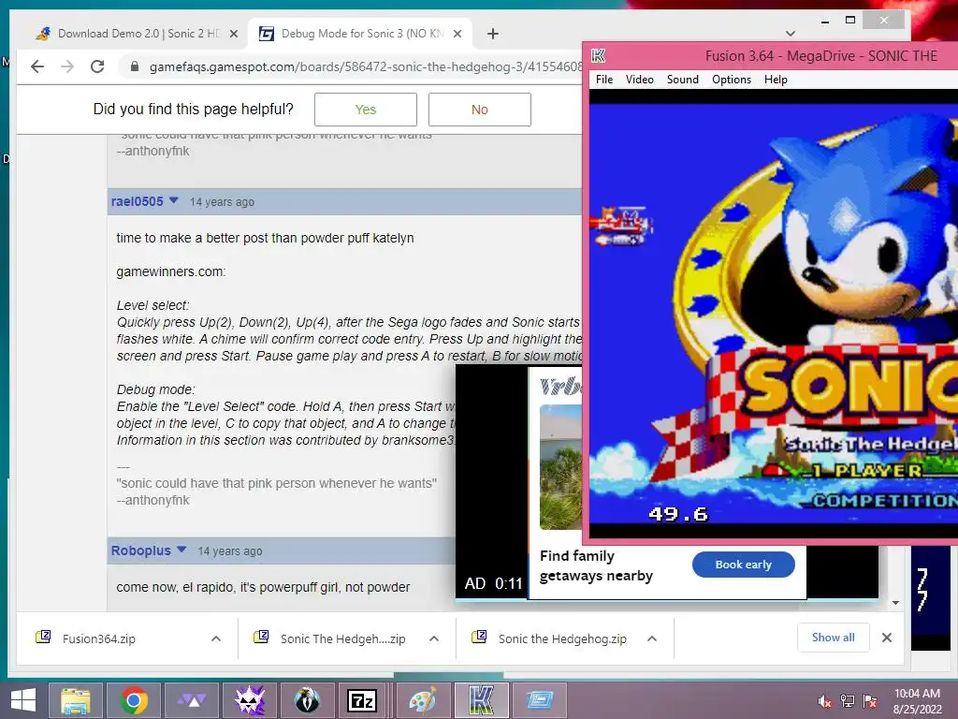
Task: Show all downloads
Action: [834, 637]
